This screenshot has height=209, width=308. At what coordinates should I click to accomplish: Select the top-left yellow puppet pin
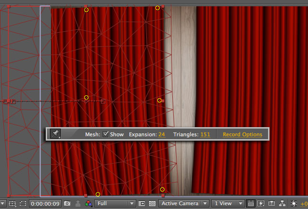(86, 10)
